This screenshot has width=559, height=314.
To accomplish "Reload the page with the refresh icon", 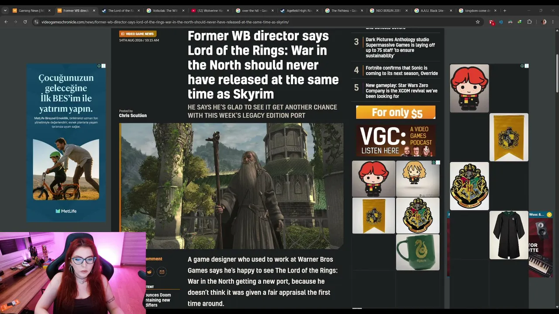I will click(x=25, y=22).
